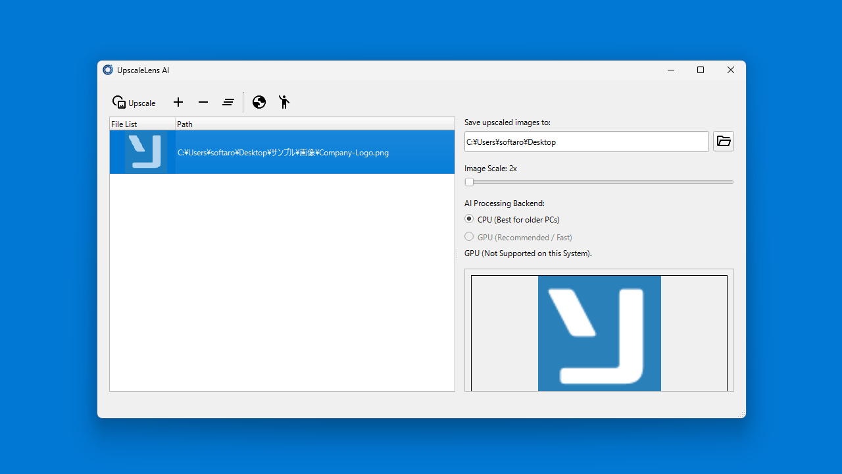The height and width of the screenshot is (474, 842).
Task: Maximize the UpscaleLens AI window
Action: tap(701, 70)
